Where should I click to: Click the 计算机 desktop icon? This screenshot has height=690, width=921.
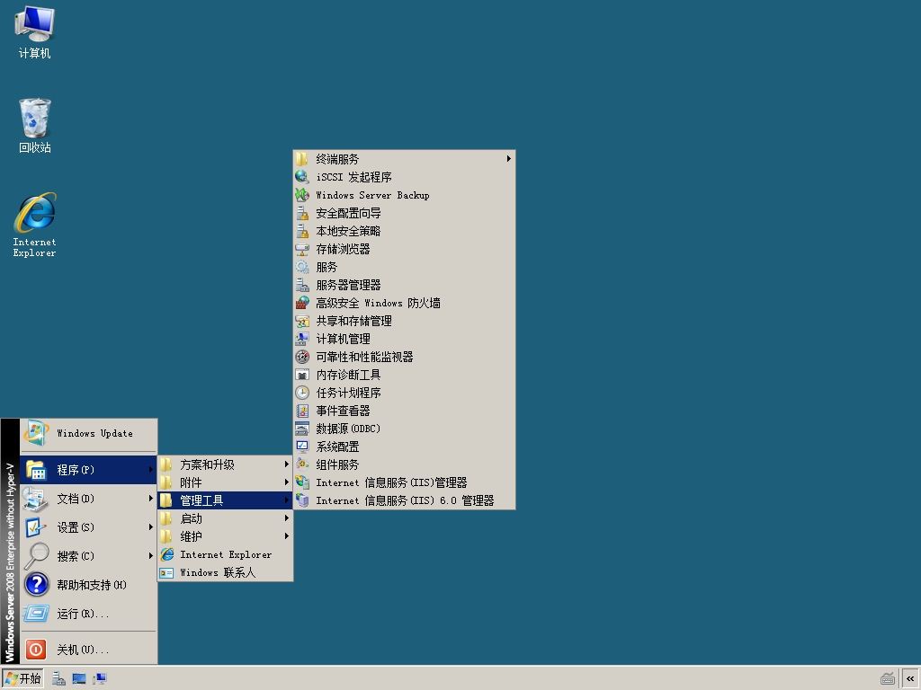point(34,32)
